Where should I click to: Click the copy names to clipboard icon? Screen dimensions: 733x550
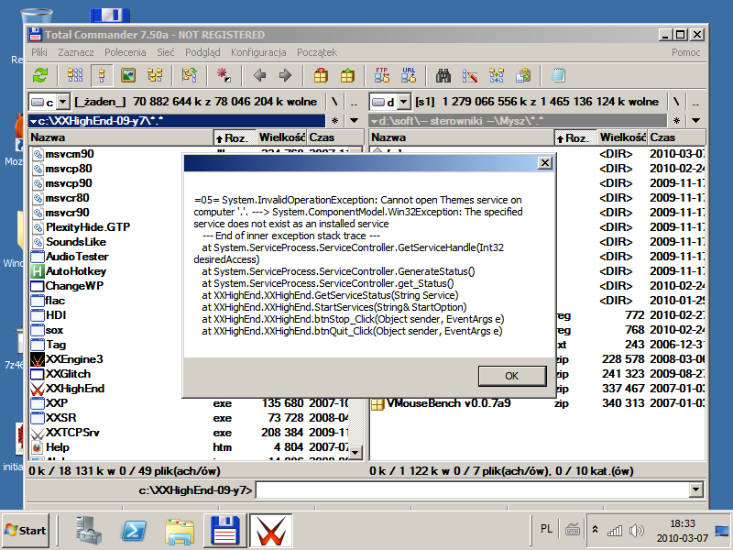(x=523, y=75)
